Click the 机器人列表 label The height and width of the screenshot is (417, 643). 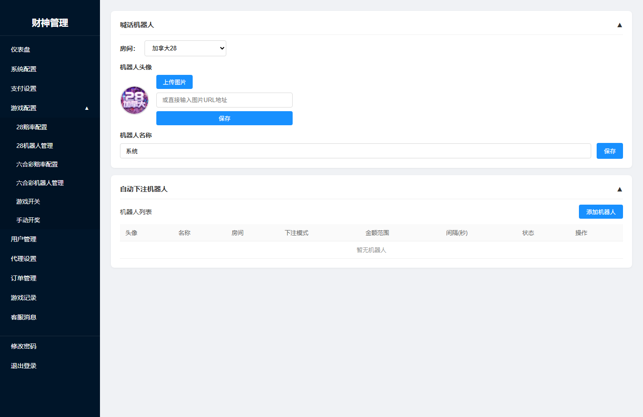136,212
